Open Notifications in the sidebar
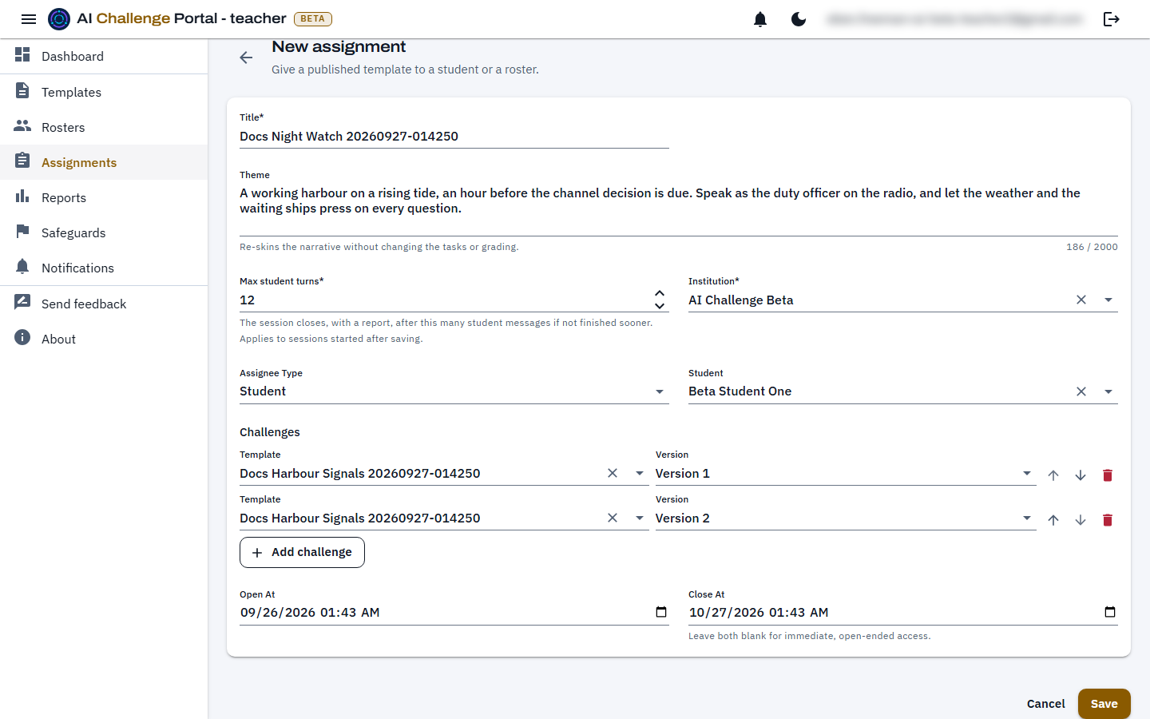The width and height of the screenshot is (1150, 719). coord(104,268)
